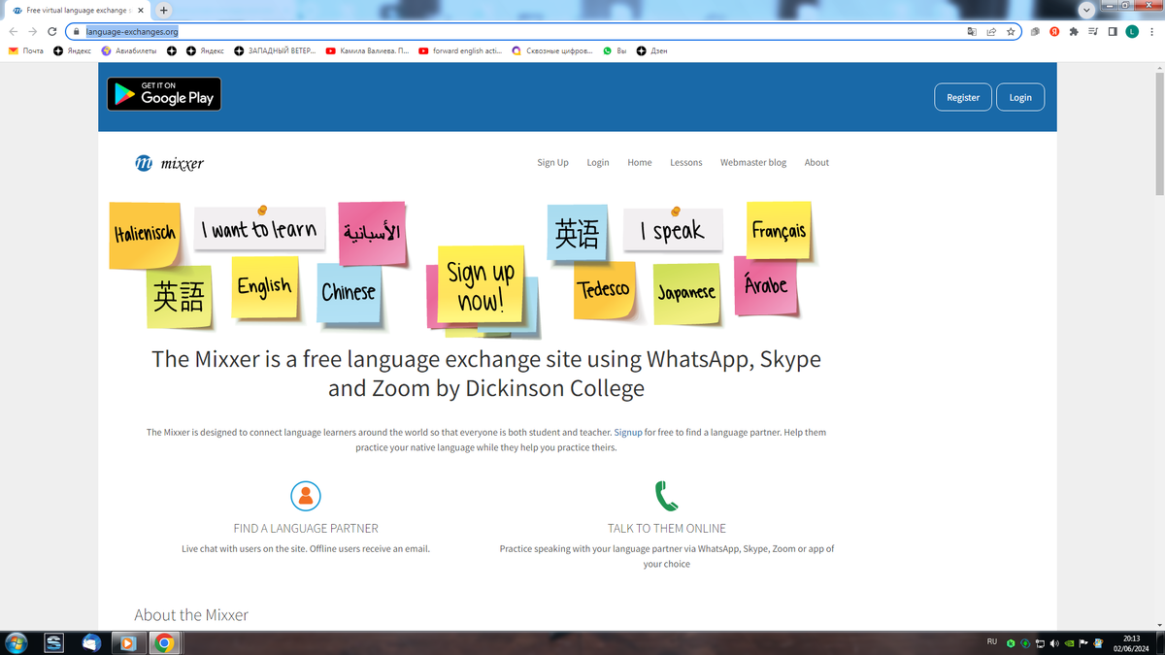
Task: Click the 'About the Mixxer' heading
Action: coord(191,615)
